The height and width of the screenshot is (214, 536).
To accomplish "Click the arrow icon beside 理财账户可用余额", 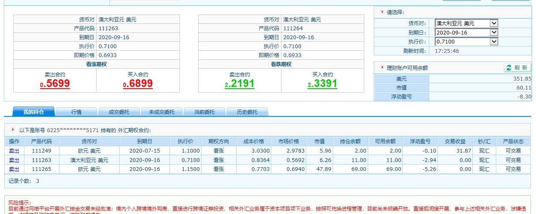I will click(x=382, y=67).
